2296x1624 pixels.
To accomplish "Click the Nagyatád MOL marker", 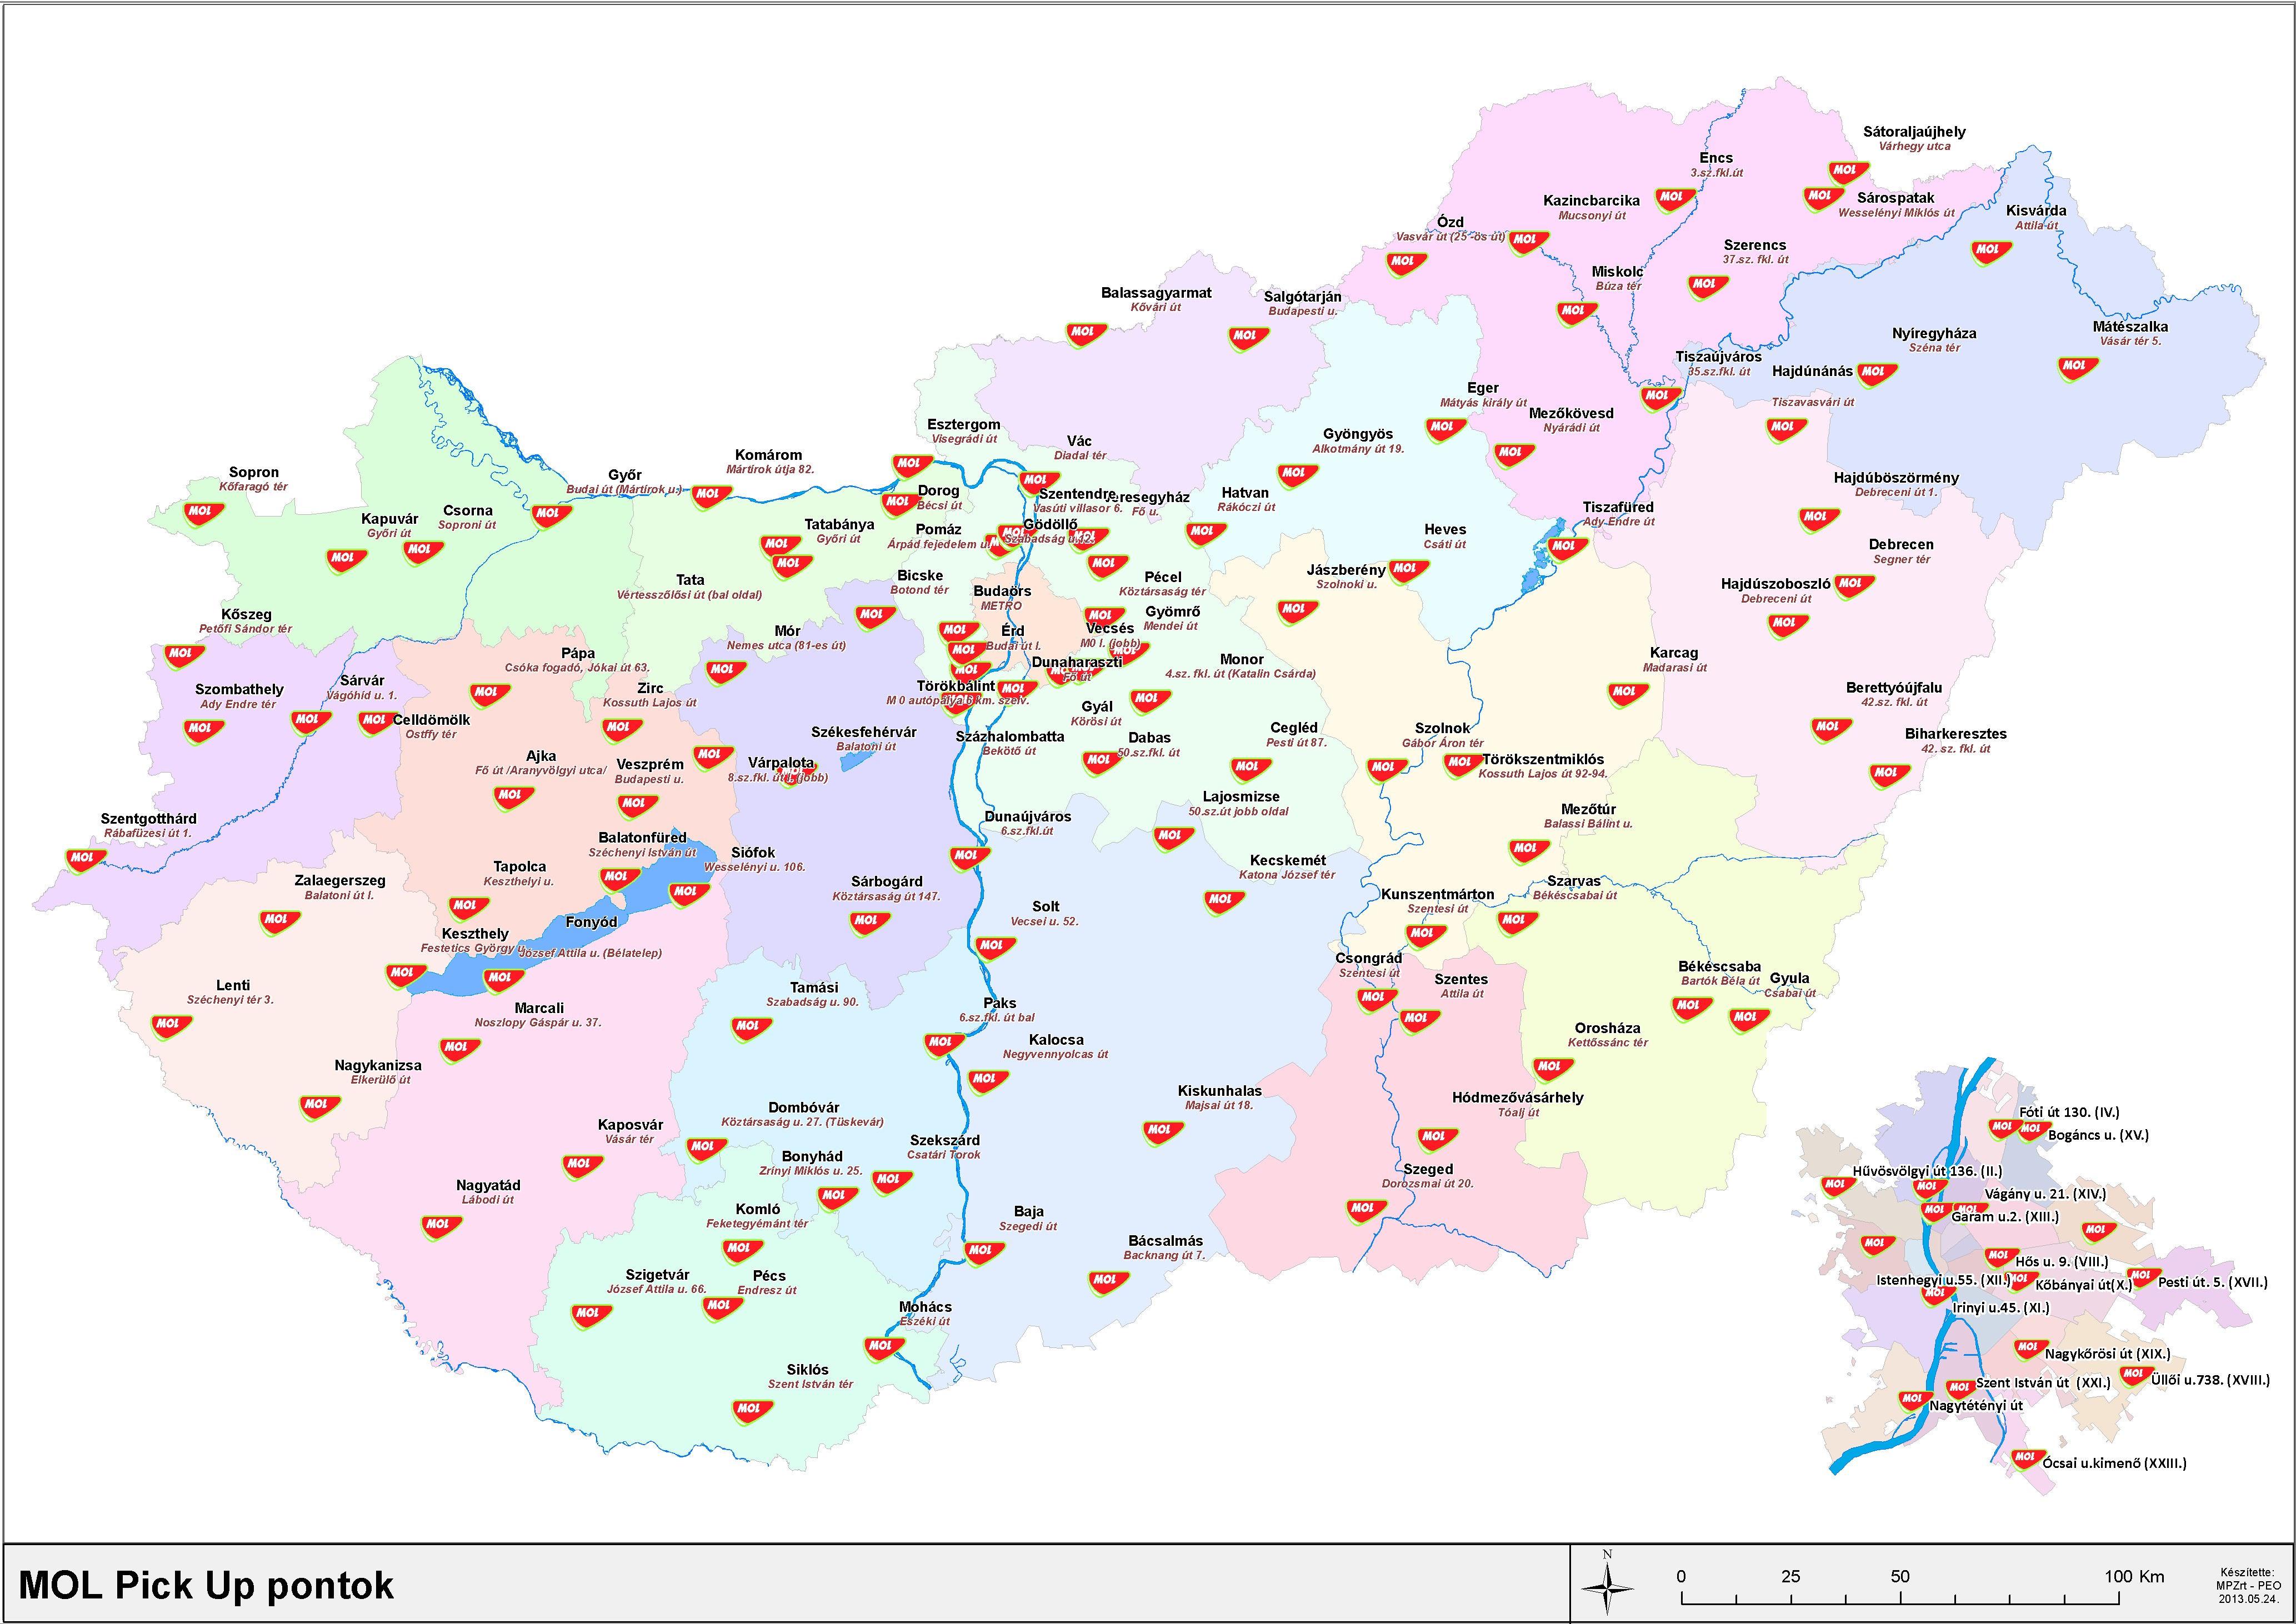I will [441, 1227].
